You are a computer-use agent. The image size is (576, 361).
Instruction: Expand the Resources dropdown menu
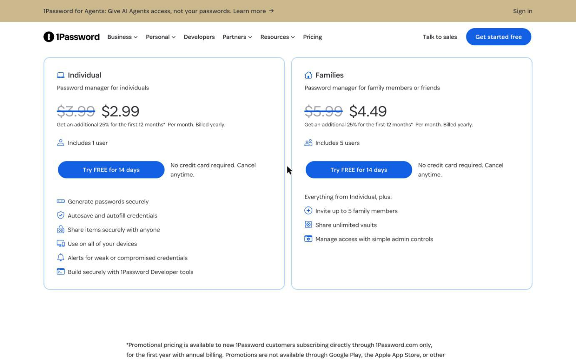click(277, 37)
